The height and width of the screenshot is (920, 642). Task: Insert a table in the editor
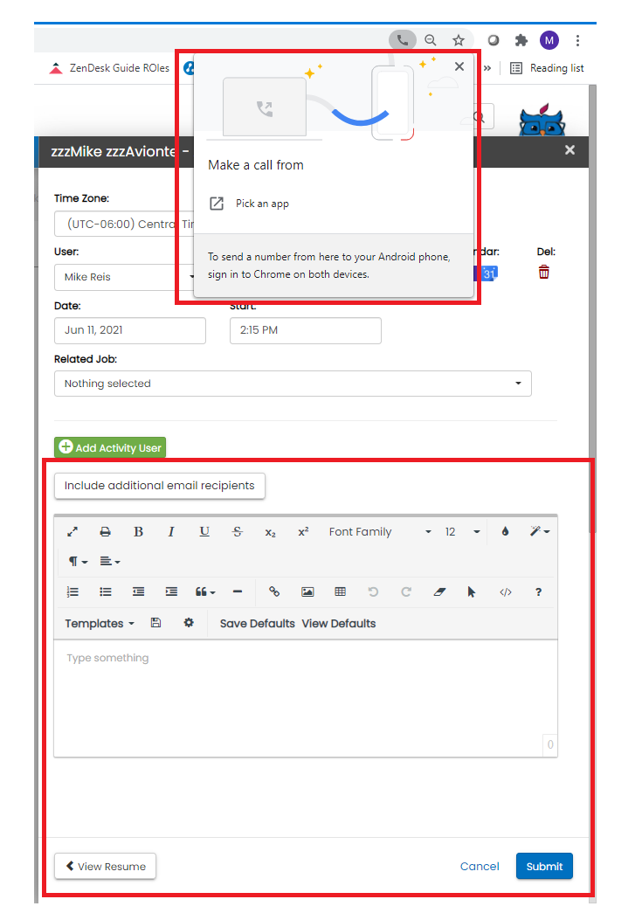tap(340, 591)
